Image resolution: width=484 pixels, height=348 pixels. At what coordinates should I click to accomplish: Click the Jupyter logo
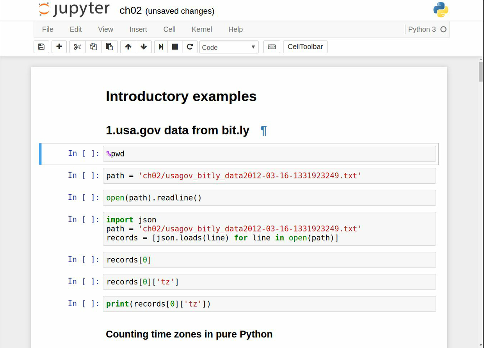tap(74, 10)
